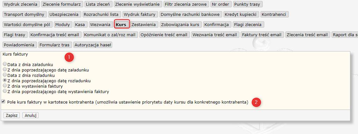Open Flagi trasy tab

15,35
